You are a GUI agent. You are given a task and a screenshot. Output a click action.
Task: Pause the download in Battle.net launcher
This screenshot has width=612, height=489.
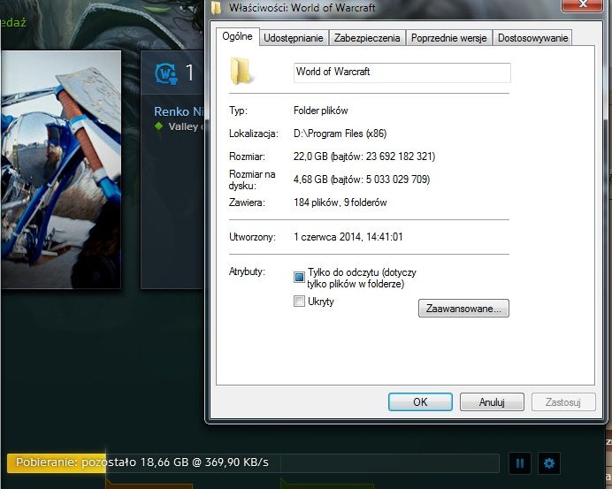click(x=520, y=463)
